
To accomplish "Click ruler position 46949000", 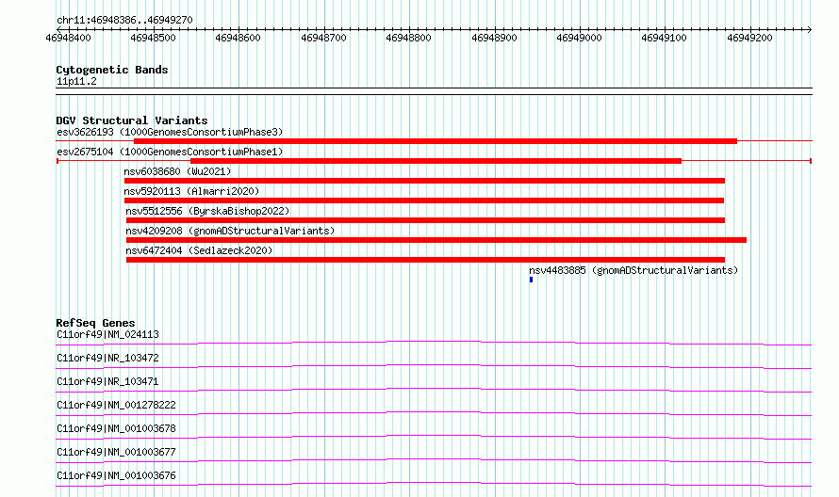I will tap(580, 38).
